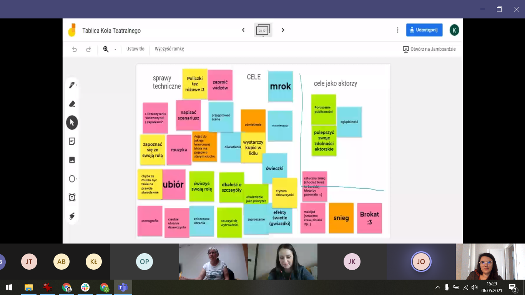
Task: Activate the Select arrow tool
Action: coord(72,123)
